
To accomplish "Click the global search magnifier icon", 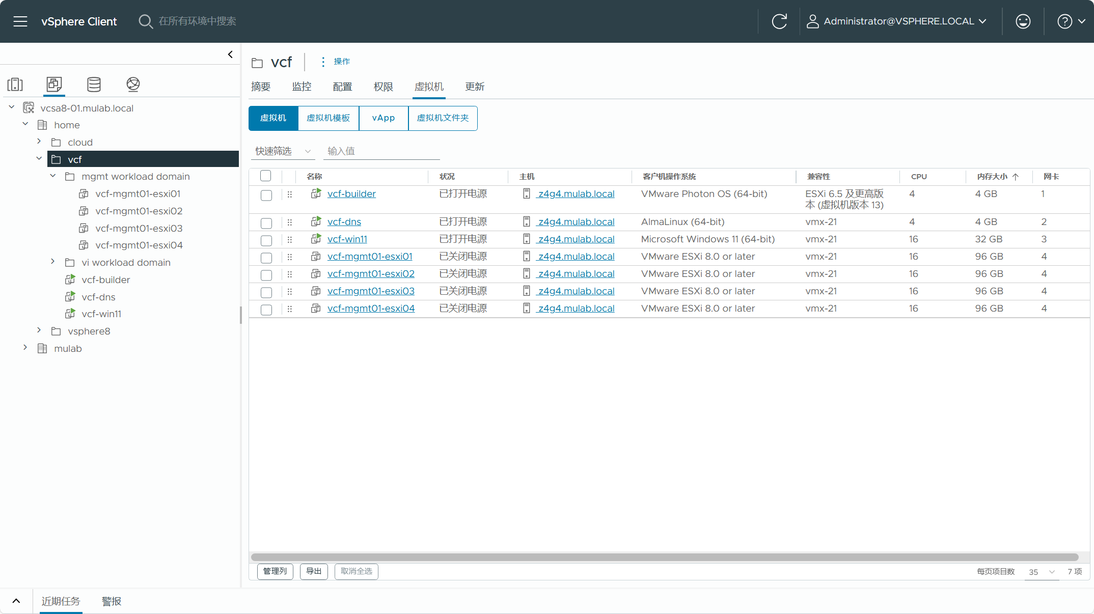I will tap(146, 21).
